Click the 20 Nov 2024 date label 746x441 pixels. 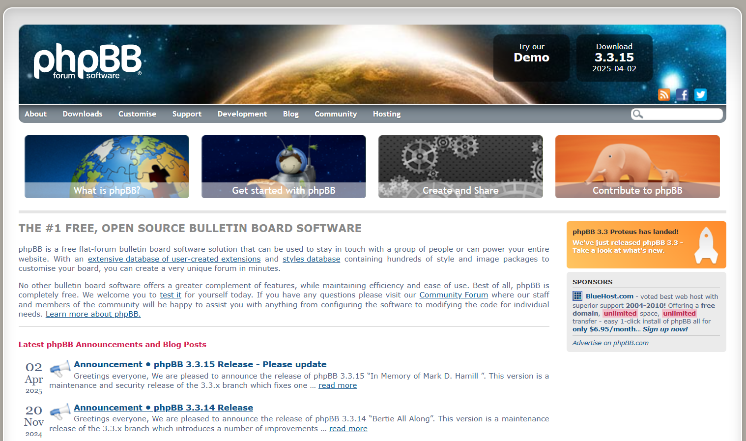coord(34,421)
